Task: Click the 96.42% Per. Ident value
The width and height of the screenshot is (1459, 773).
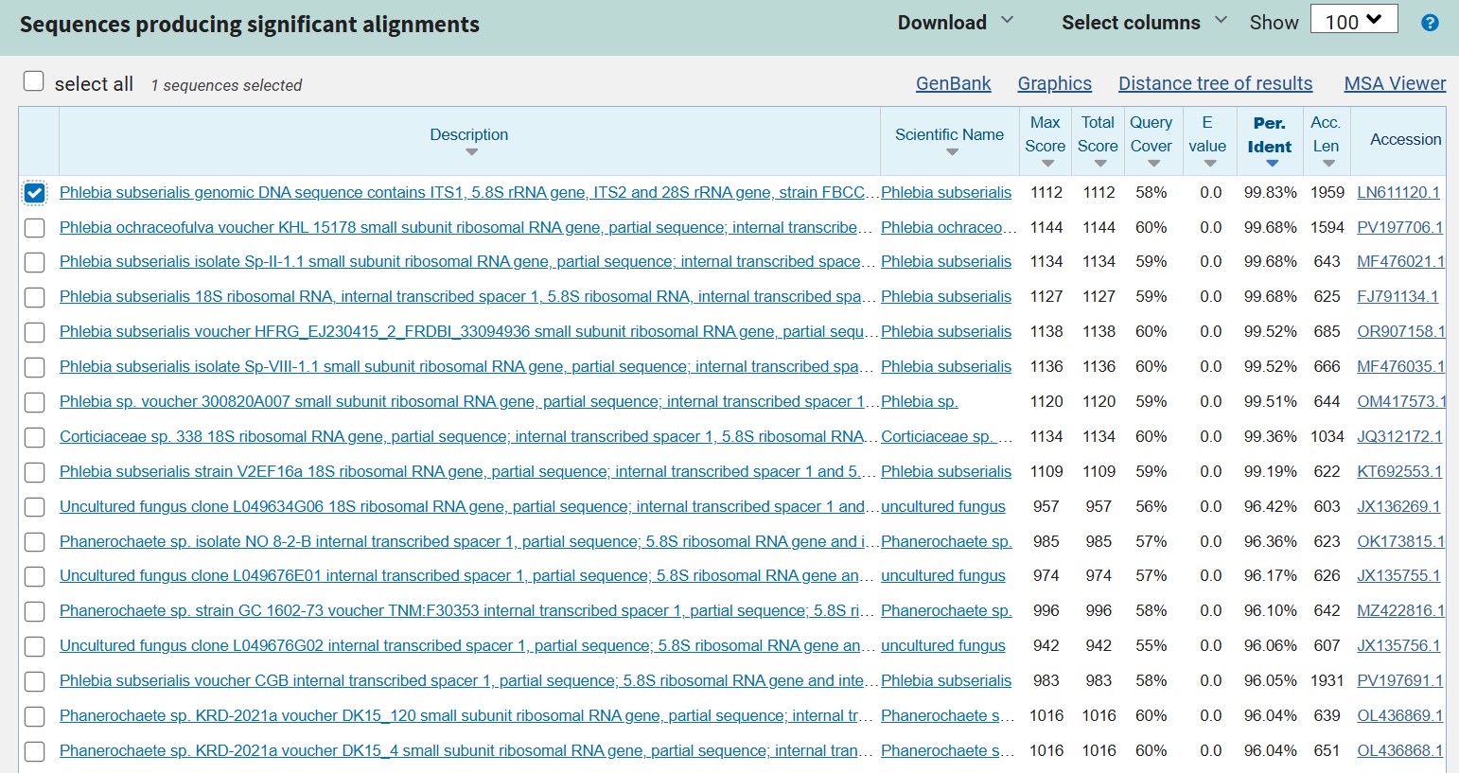Action: point(1270,506)
